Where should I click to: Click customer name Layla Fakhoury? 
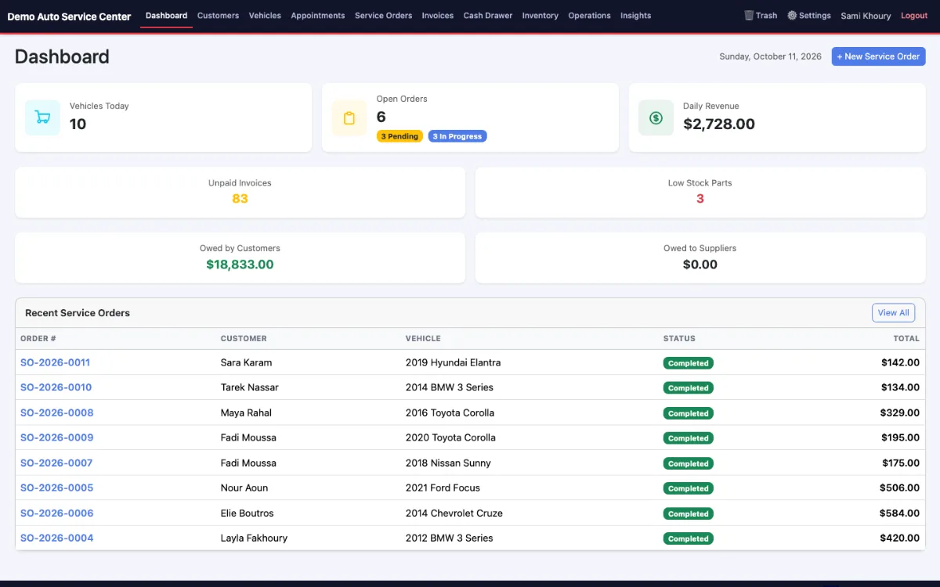(254, 538)
